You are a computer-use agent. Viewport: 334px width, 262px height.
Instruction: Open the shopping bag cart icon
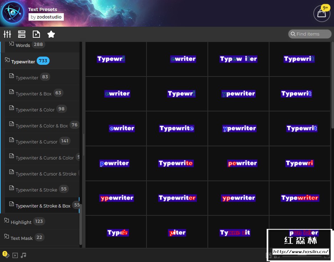point(322,14)
